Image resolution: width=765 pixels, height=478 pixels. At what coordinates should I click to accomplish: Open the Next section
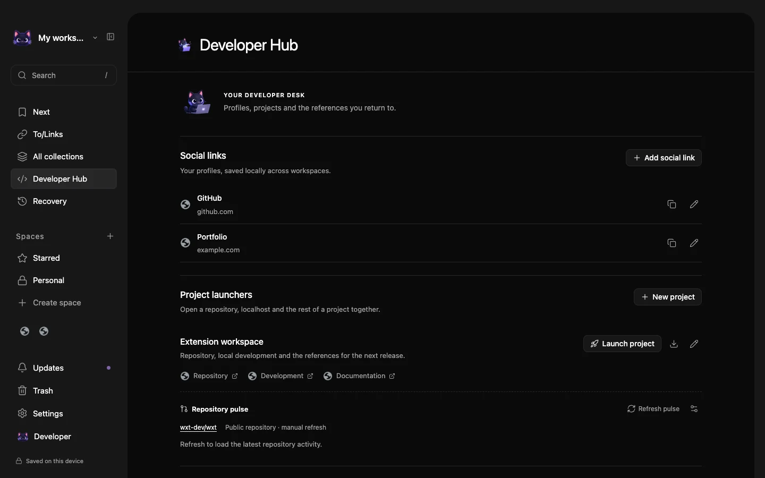coord(64,112)
